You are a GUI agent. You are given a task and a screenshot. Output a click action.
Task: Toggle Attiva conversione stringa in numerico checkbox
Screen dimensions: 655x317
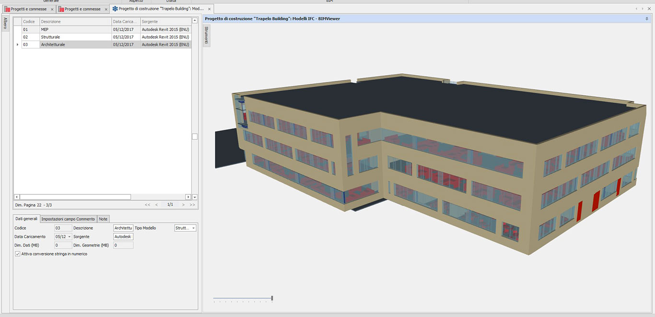[18, 254]
